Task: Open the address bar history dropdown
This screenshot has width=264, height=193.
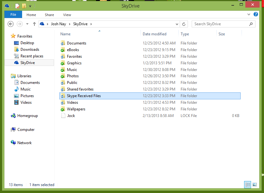Action: (x=177, y=24)
